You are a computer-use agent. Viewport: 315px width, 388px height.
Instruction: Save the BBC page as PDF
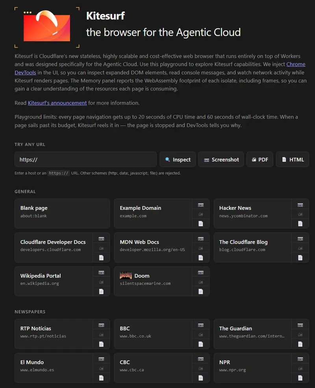click(201, 335)
